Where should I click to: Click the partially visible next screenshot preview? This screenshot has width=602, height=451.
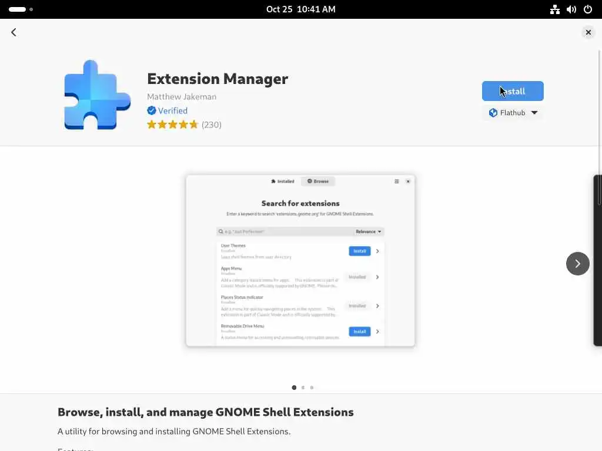pos(598,261)
